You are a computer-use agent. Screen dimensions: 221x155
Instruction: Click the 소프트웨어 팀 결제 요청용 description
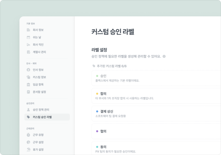110,116
